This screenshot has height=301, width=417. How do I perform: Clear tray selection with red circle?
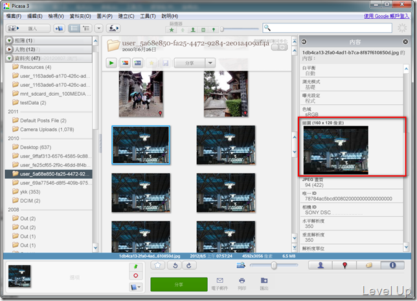[x=135, y=276]
